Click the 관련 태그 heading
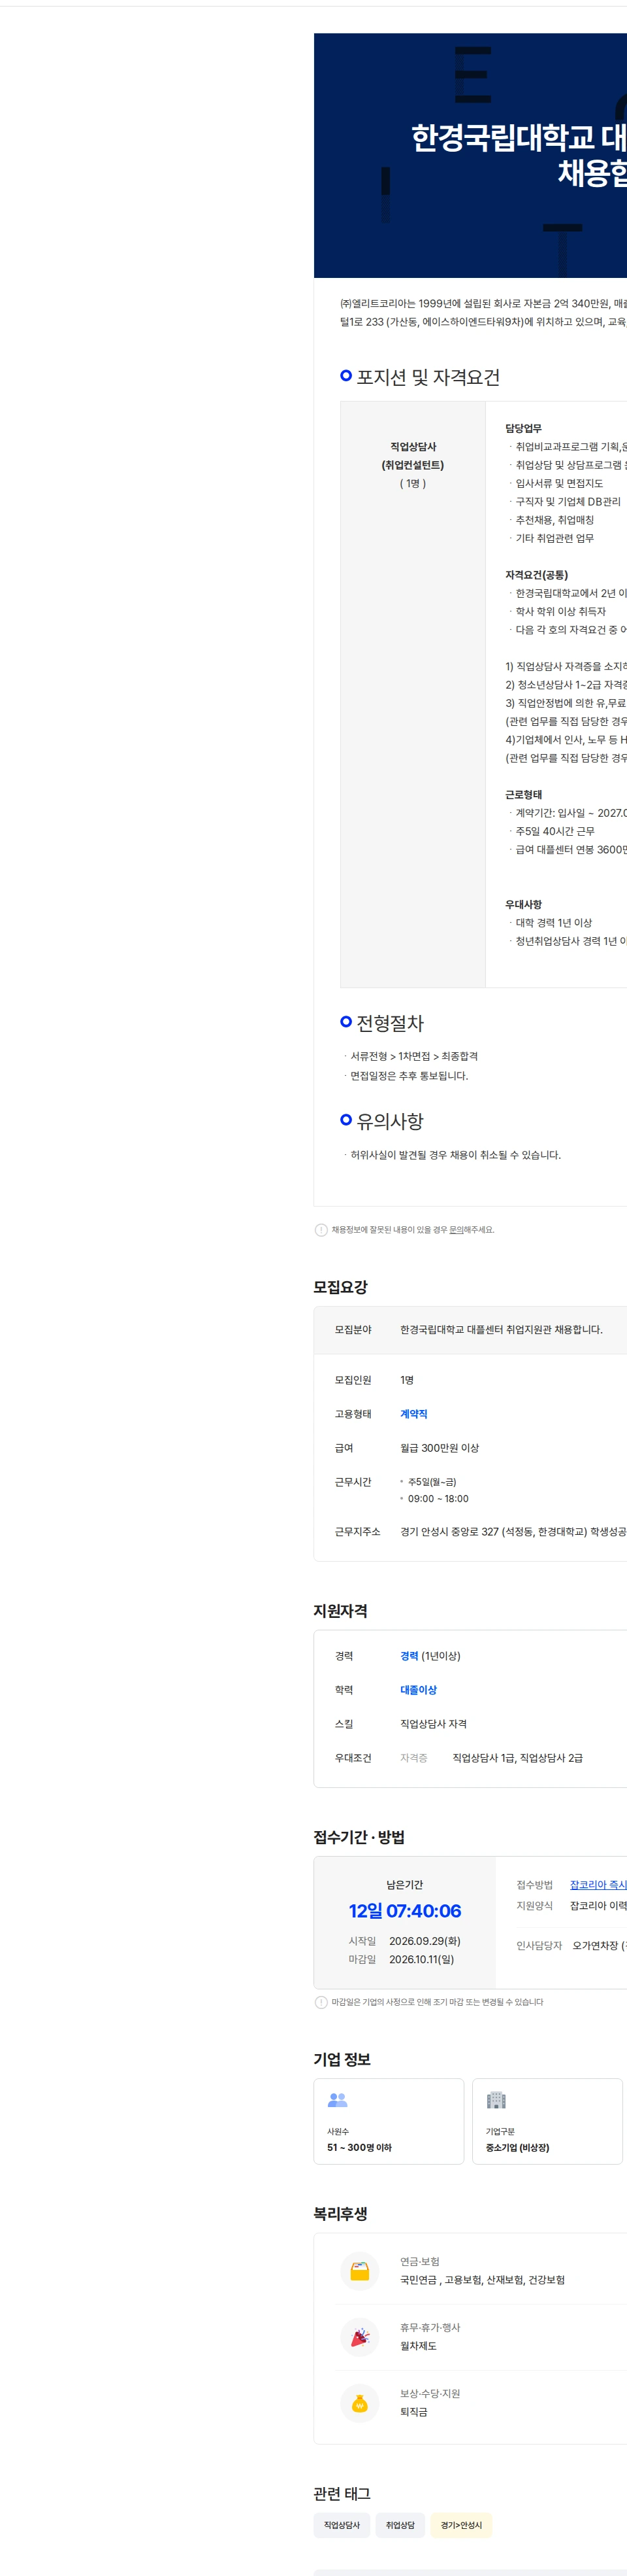This screenshot has width=627, height=2576. 342,2494
